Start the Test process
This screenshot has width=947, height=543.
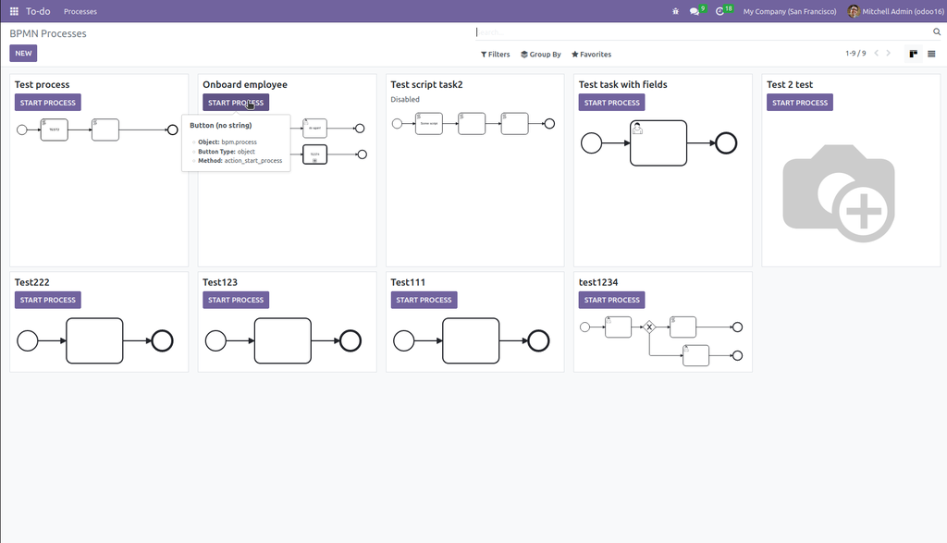pos(48,103)
